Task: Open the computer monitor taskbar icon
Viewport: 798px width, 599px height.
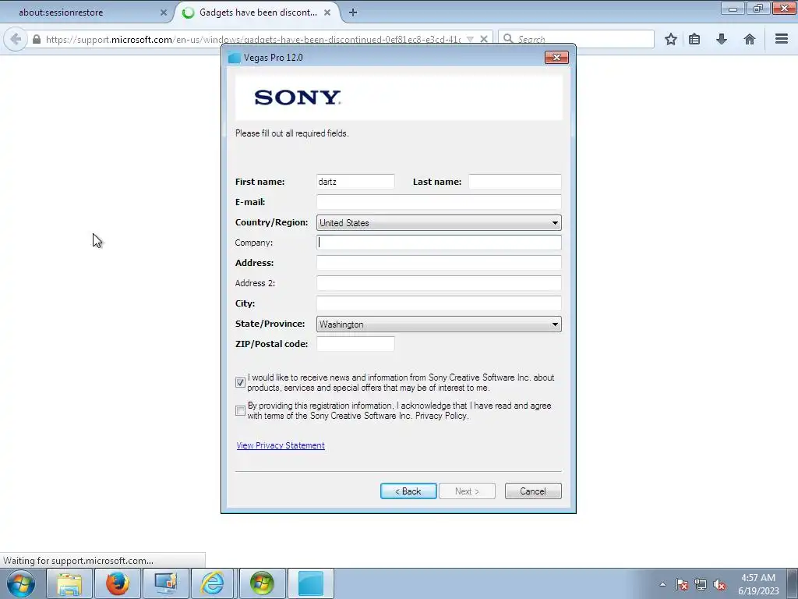Action: (165, 583)
